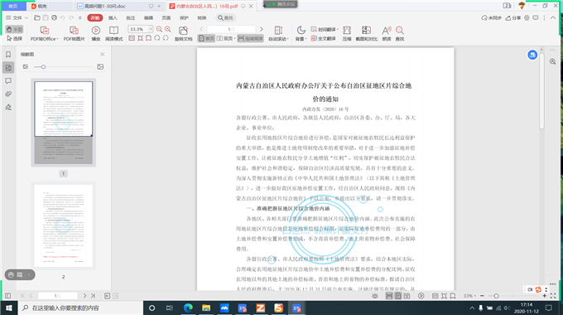Viewport: 563px width, 315px height.
Task: Toggle 双页 two page view
Action: 225,38
